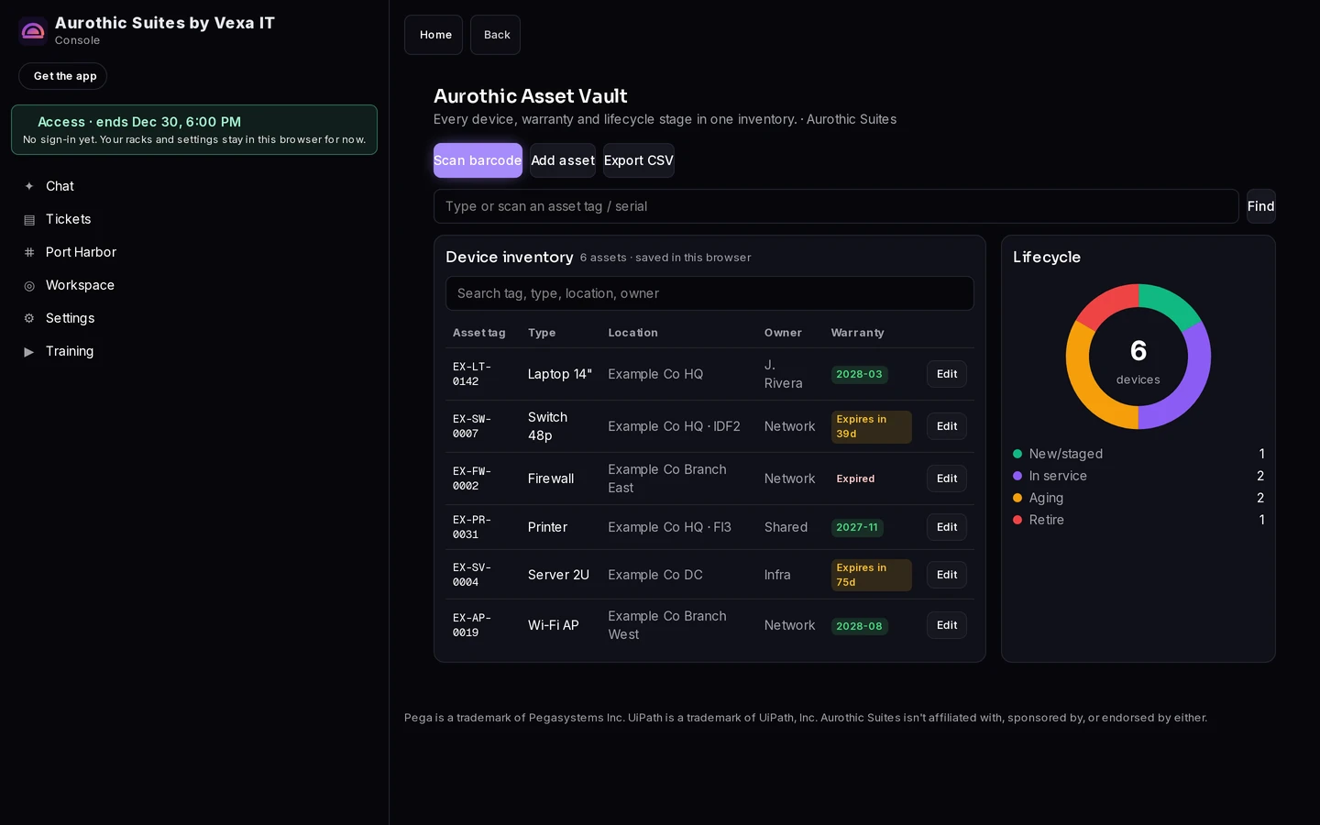This screenshot has width=1320, height=825.
Task: Edit the Switch 48p row
Action: pyautogui.click(x=947, y=426)
